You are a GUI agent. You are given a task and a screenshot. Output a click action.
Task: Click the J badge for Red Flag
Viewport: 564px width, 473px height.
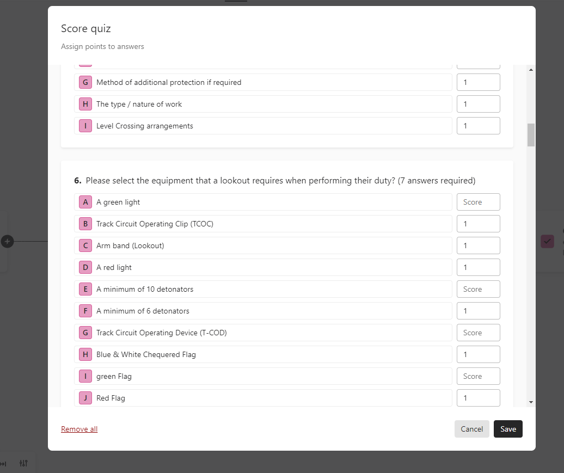point(85,398)
